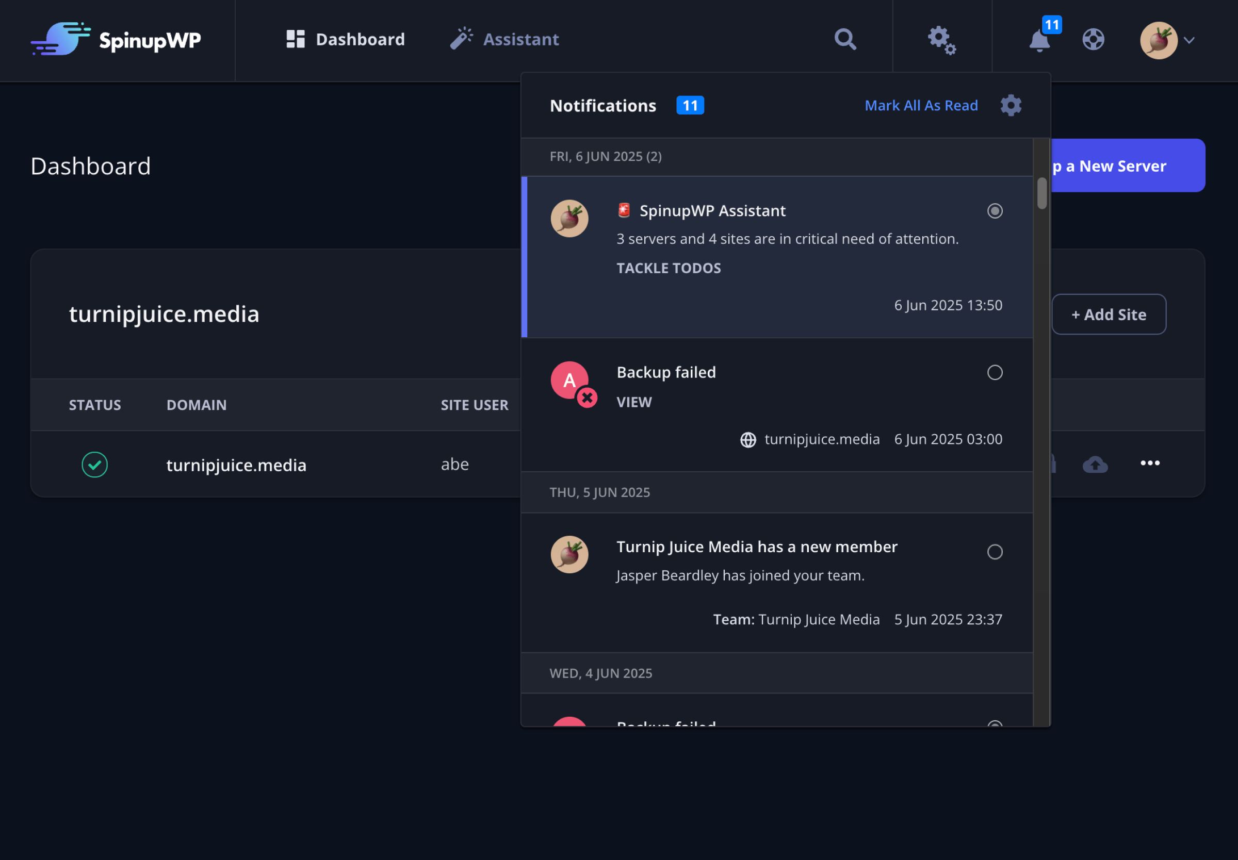Screen dimensions: 1238x860
Task: Mark the SpinupWP Assistant notification as read
Action: pos(995,211)
